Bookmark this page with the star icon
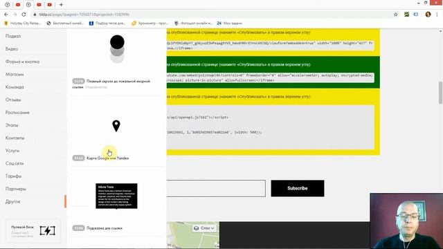Viewport: 443px width, 249px height. click(x=395, y=15)
